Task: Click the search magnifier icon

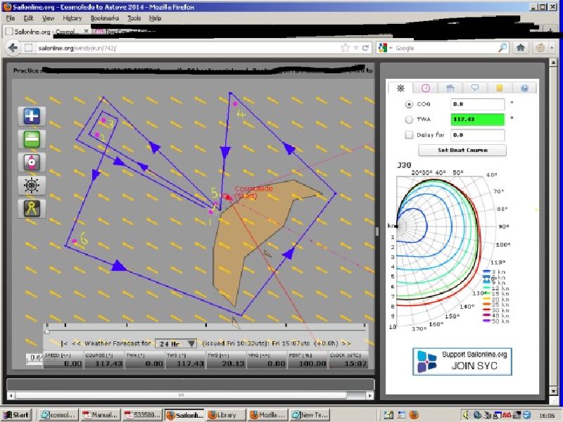Action: click(502, 48)
